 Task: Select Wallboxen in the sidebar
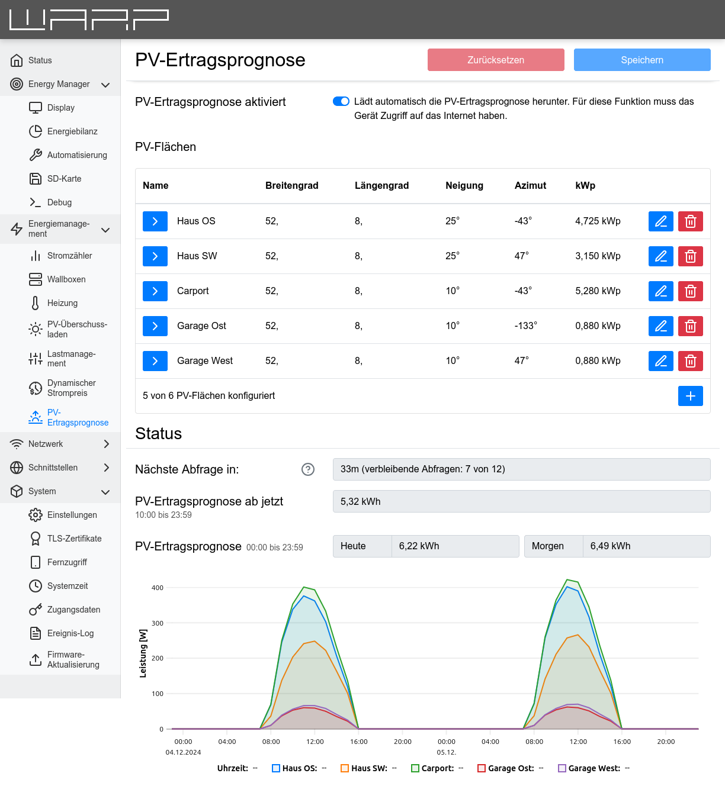tap(66, 279)
